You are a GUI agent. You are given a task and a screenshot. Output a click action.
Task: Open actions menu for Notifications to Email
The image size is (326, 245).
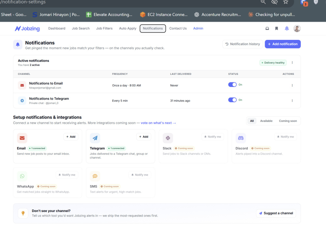292,85
